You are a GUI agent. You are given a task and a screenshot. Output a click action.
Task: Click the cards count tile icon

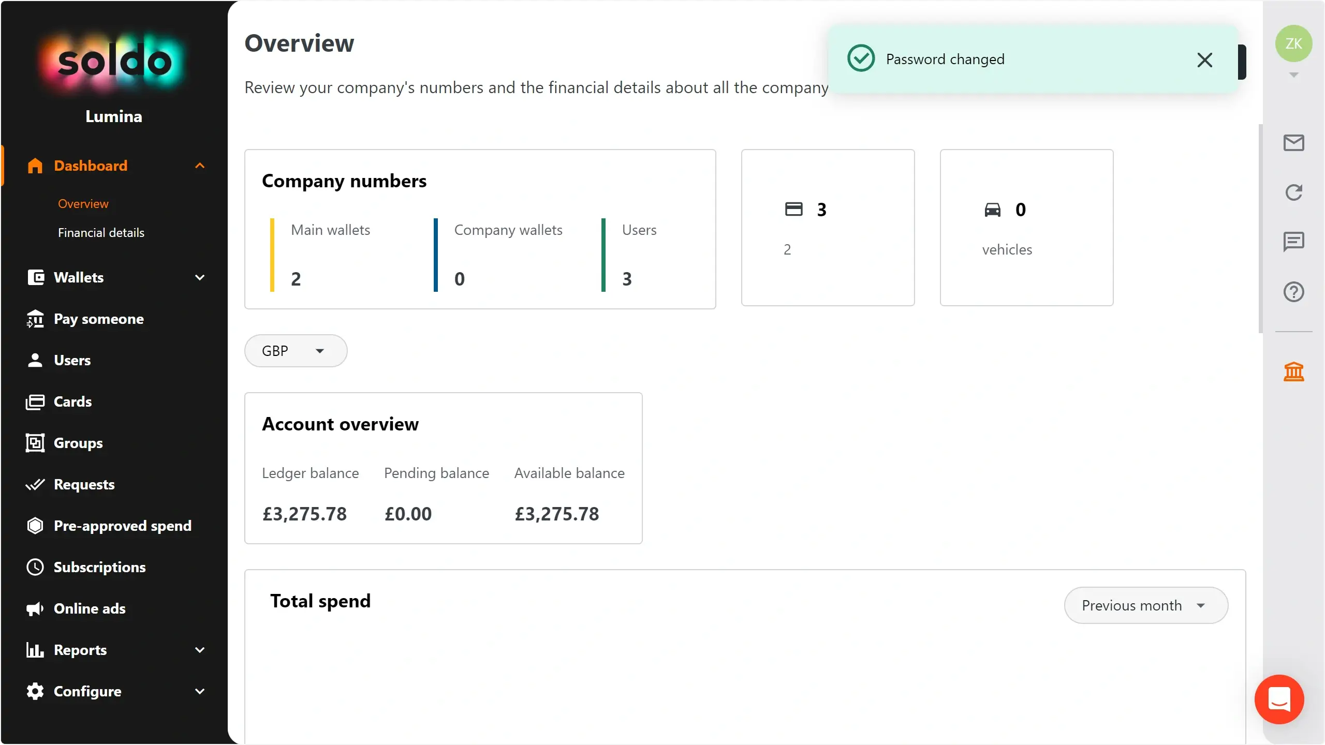pyautogui.click(x=793, y=209)
